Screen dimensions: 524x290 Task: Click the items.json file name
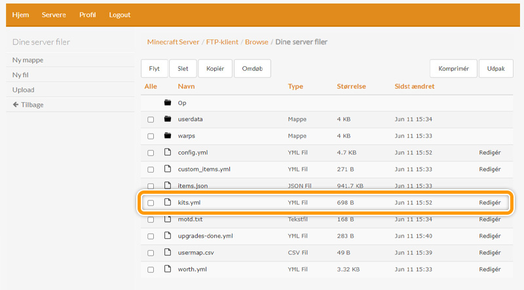click(193, 186)
